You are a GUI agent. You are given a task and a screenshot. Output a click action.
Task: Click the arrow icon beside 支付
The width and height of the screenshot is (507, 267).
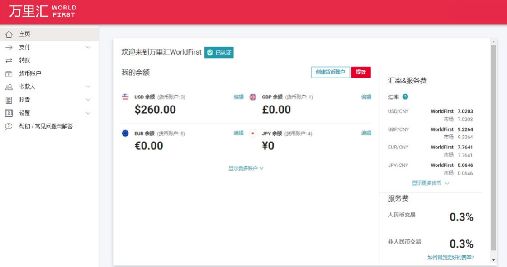[x=9, y=47]
